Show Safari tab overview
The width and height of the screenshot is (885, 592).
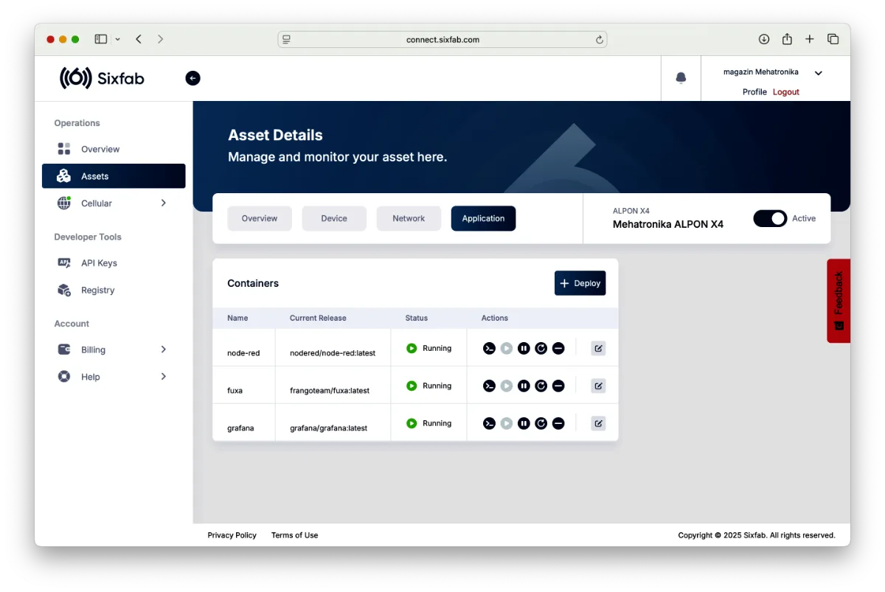pyautogui.click(x=833, y=39)
